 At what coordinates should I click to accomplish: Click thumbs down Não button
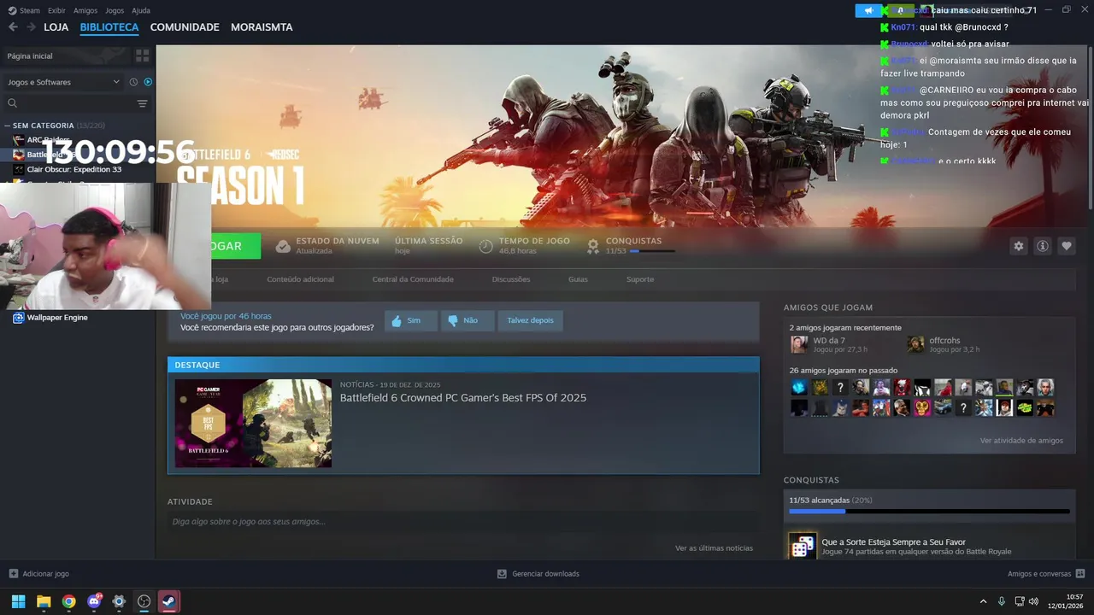tap(468, 320)
